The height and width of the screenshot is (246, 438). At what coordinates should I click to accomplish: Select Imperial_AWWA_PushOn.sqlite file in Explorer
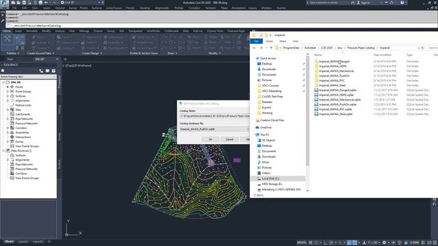coord(337,105)
